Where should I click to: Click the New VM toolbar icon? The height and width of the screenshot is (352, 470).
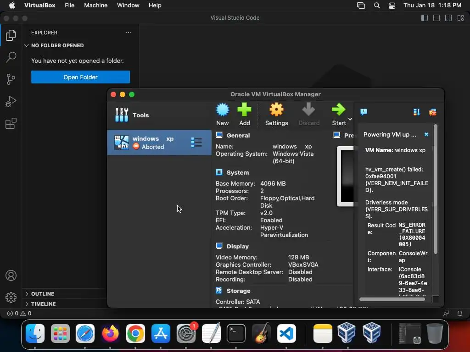click(223, 114)
